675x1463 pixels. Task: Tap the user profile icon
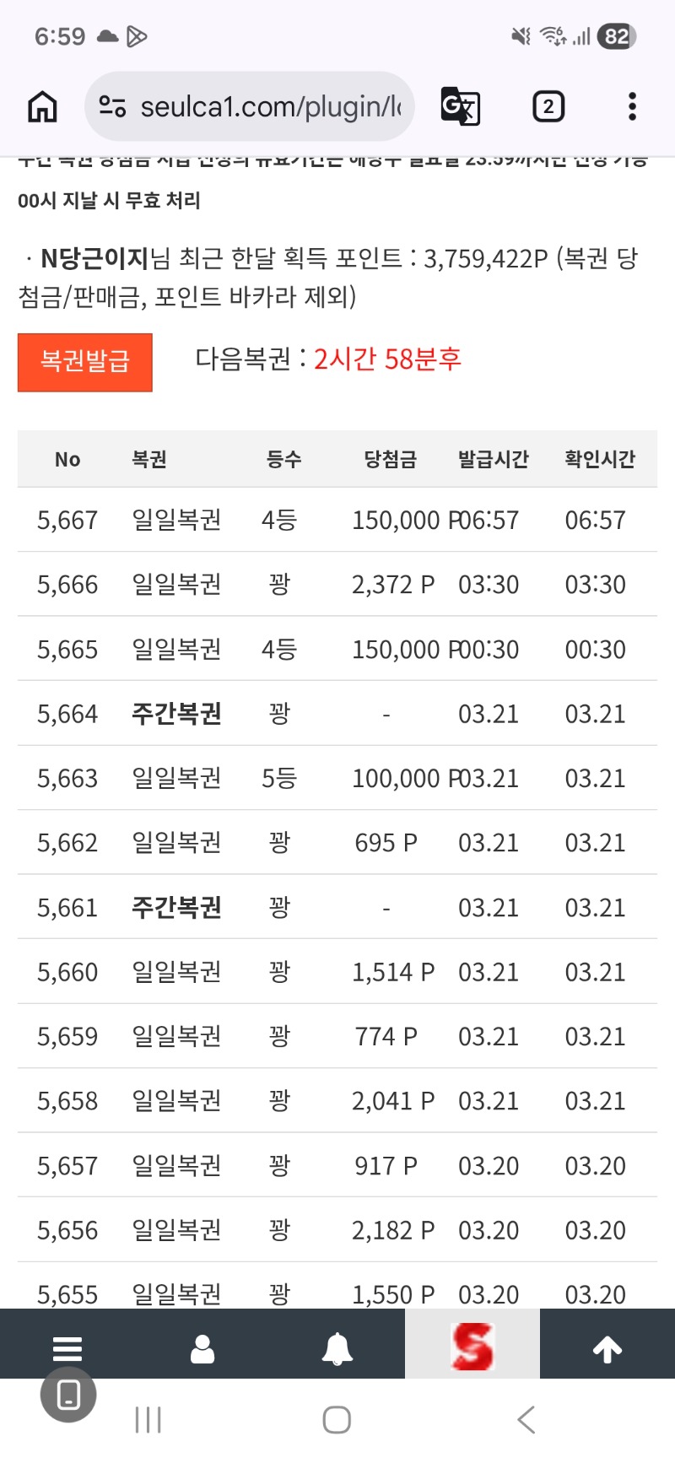point(202,1348)
